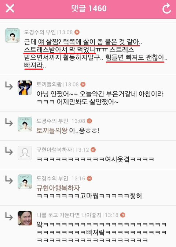Tap the N badge beside 13:08 on top comment
Viewport: 176px width, 247px height.
tap(77, 32)
